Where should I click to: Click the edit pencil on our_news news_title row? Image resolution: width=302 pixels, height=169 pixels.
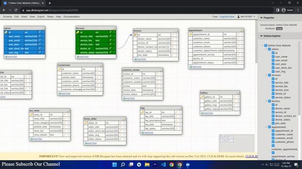pos(65,119)
